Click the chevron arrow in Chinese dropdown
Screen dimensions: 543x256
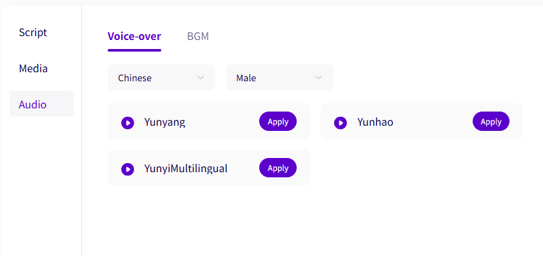tap(201, 77)
